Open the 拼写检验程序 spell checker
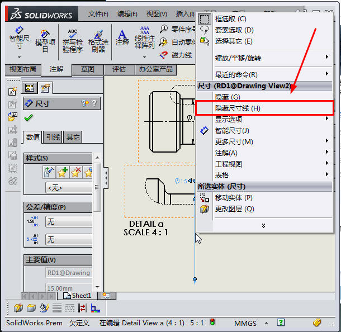The height and width of the screenshot is (332, 341). pyautogui.click(x=73, y=41)
